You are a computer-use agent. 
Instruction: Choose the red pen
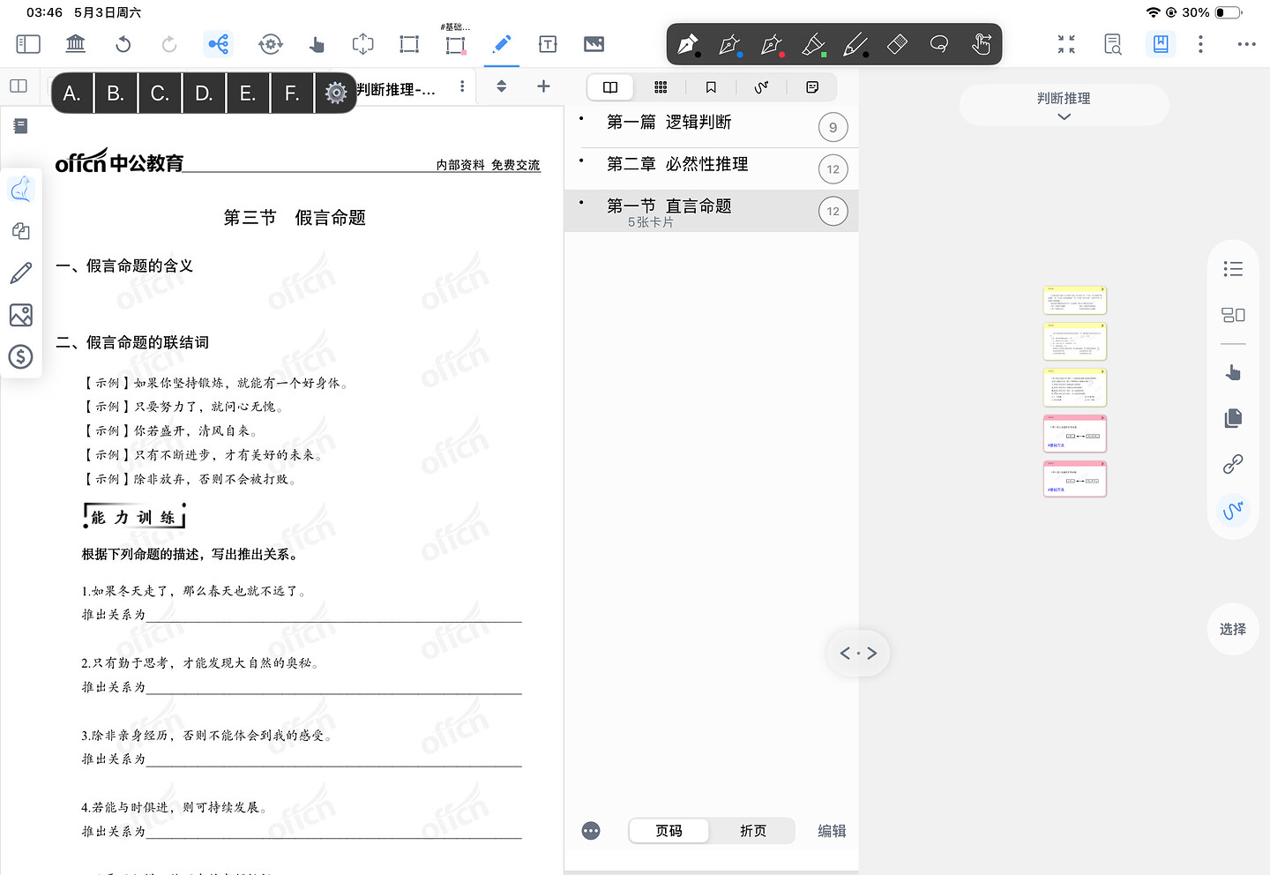point(773,44)
